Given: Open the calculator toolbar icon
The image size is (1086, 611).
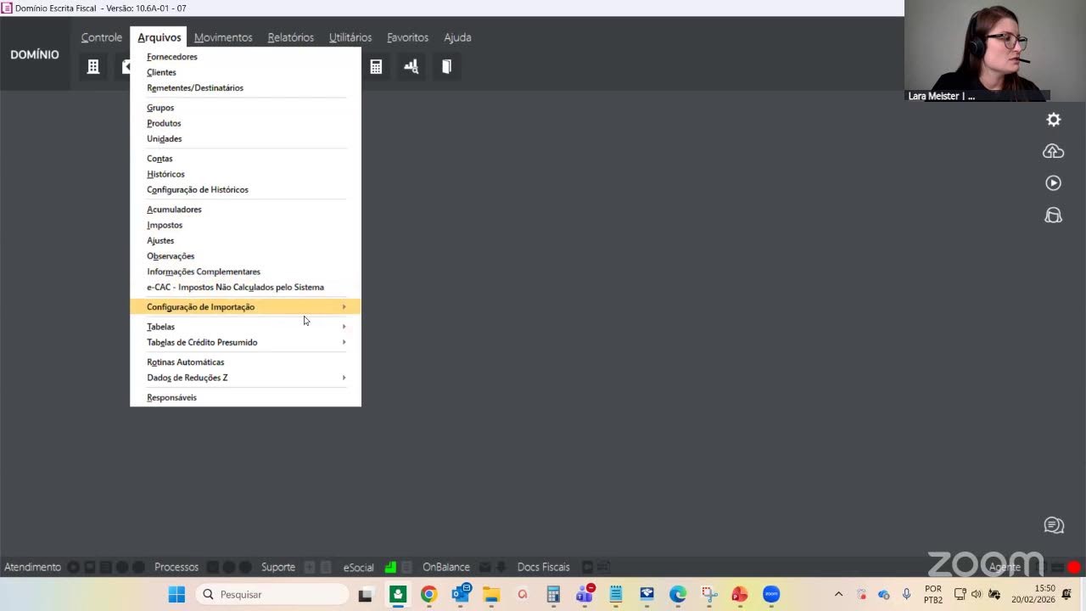Looking at the screenshot, I should pyautogui.click(x=376, y=66).
